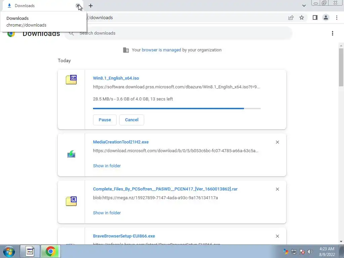Click the MediaCreationTool installer icon
Screen dimensions: 344x258
click(x=71, y=154)
